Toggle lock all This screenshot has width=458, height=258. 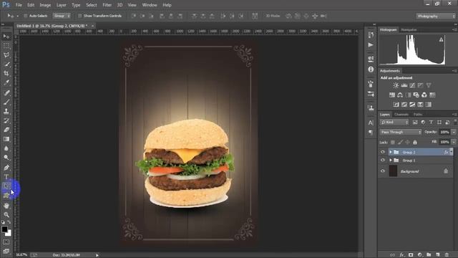tap(415, 142)
